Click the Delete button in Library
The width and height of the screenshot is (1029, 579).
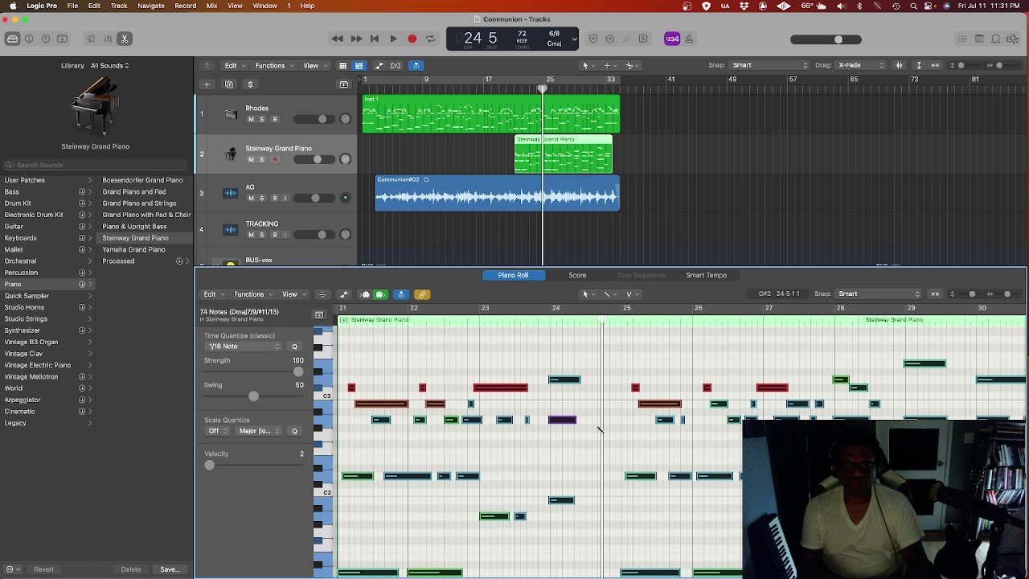(x=131, y=569)
